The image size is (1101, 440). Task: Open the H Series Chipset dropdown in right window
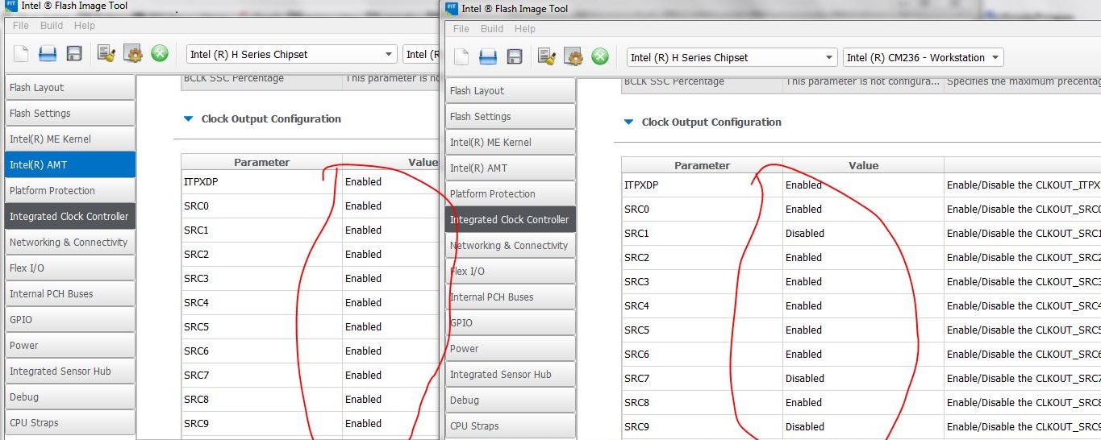click(732, 58)
